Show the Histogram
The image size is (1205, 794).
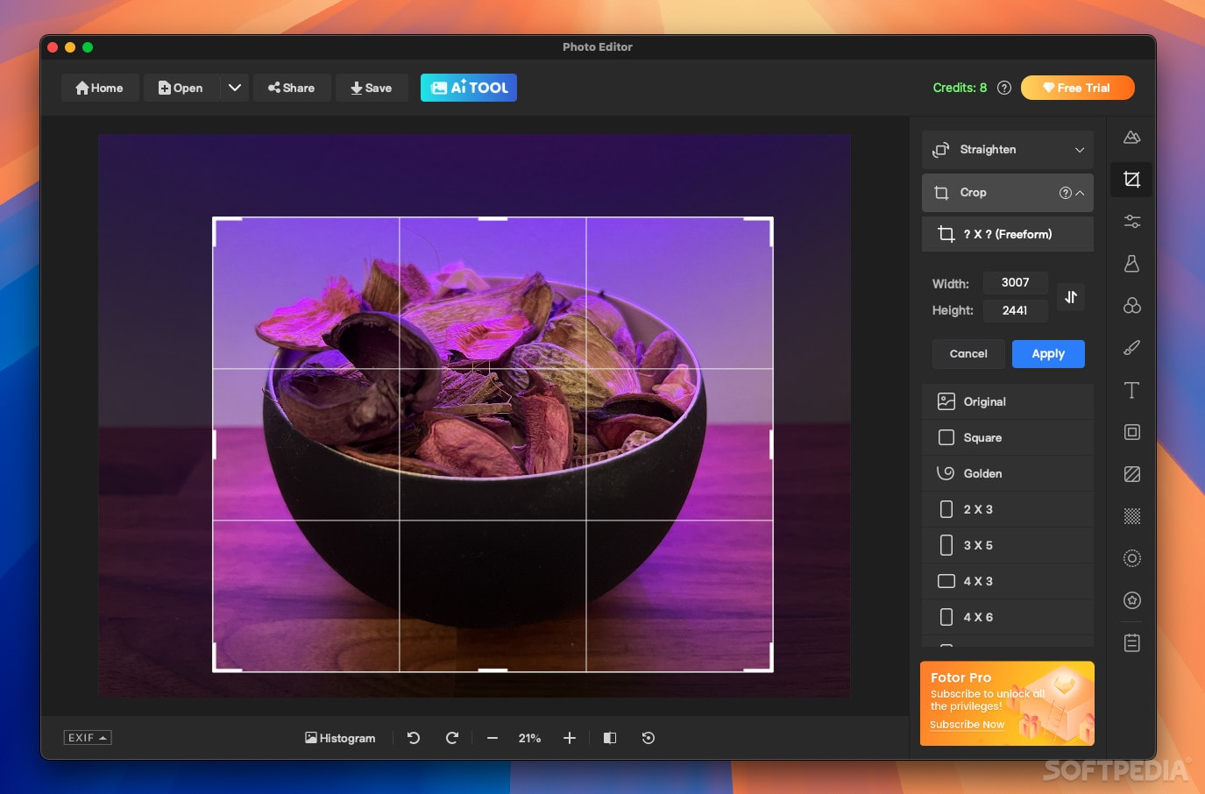click(x=340, y=738)
